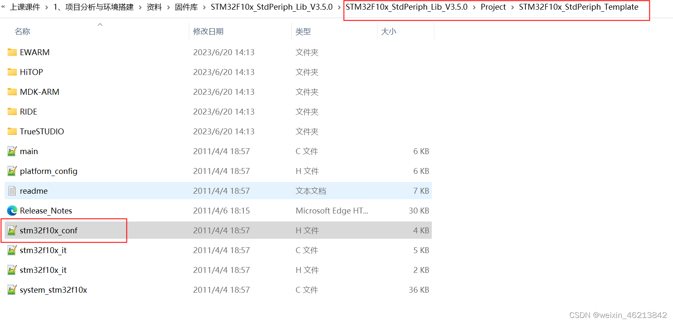This screenshot has width=673, height=323.
Task: Select the main file name
Action: 29,151
